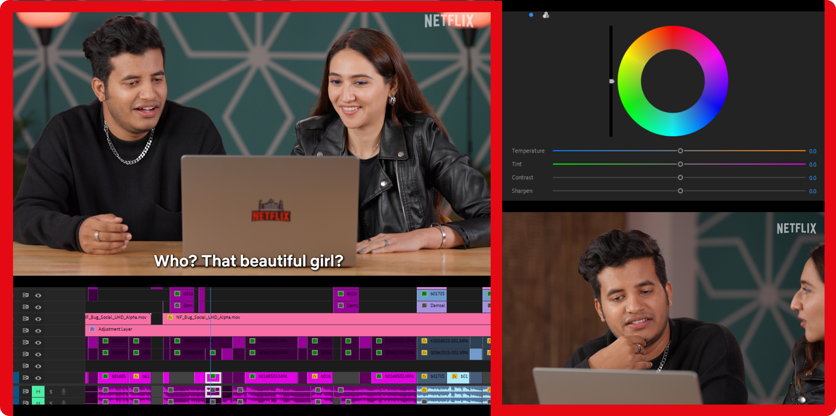Toggle visibility of the Damsel clips track
This screenshot has width=836, height=416.
(x=38, y=307)
